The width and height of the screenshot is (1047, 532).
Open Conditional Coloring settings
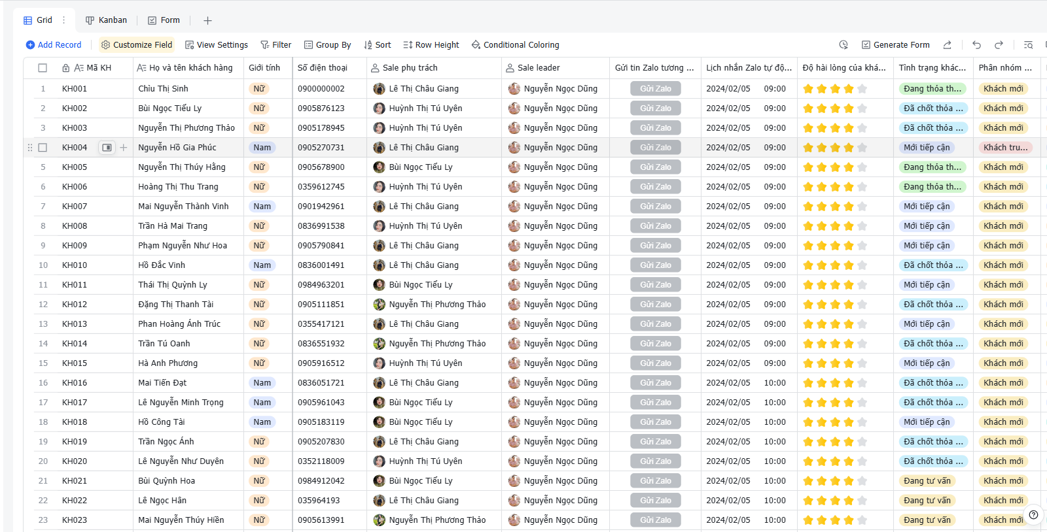coord(515,45)
